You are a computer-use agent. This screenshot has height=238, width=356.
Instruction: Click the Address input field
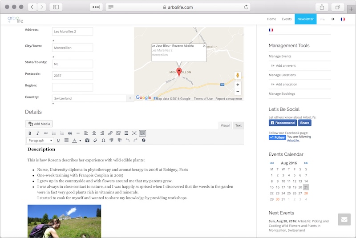(73, 32)
